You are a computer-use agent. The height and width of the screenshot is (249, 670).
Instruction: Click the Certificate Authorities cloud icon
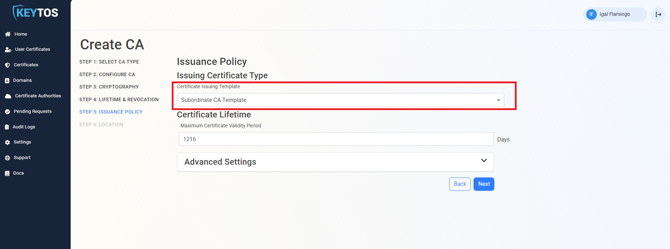(8, 96)
